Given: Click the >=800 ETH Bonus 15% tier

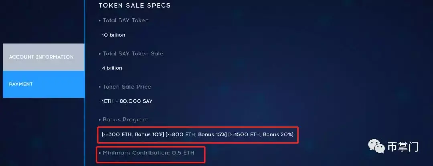Looking at the screenshot, I should pos(196,134).
